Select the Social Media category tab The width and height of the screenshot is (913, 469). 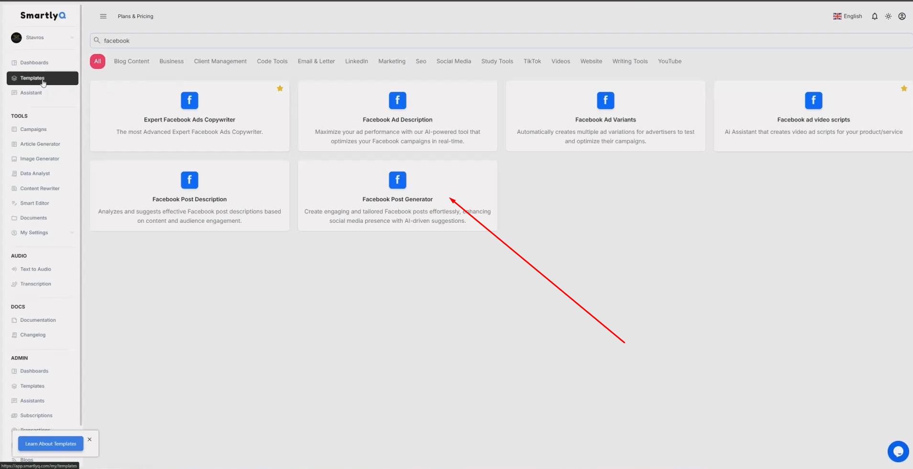point(454,61)
